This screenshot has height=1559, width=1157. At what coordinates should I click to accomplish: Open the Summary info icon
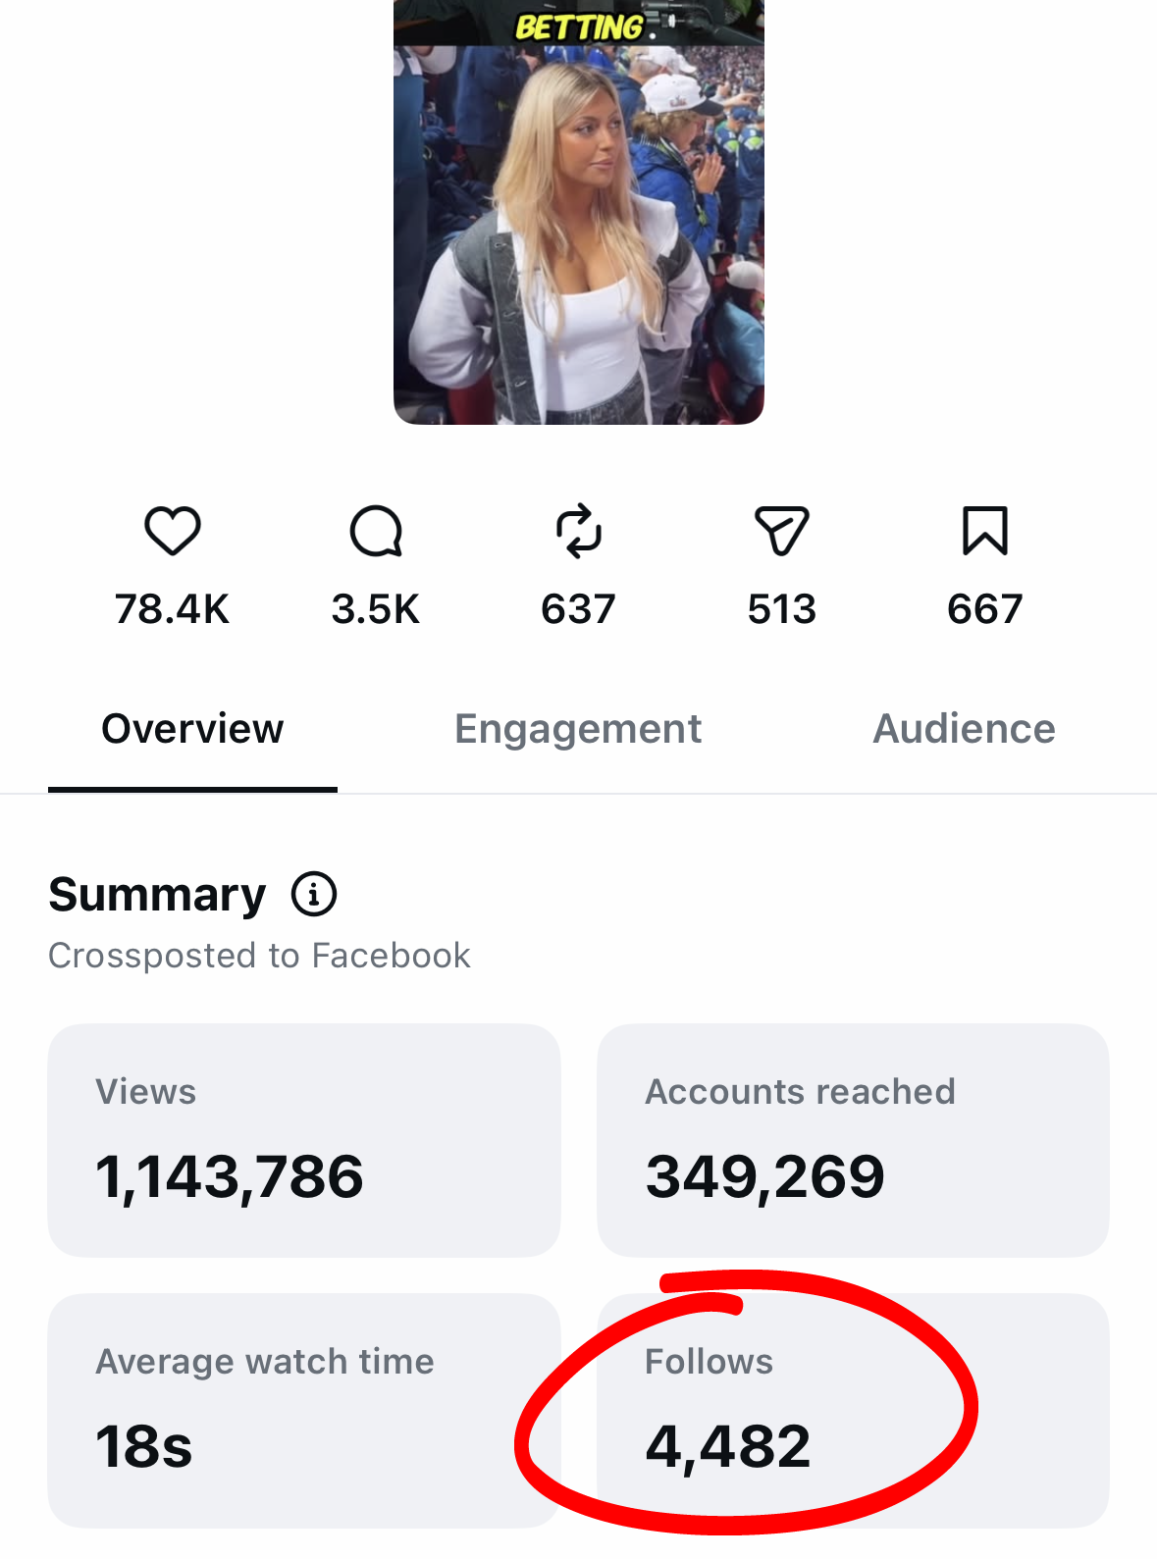pos(314,894)
